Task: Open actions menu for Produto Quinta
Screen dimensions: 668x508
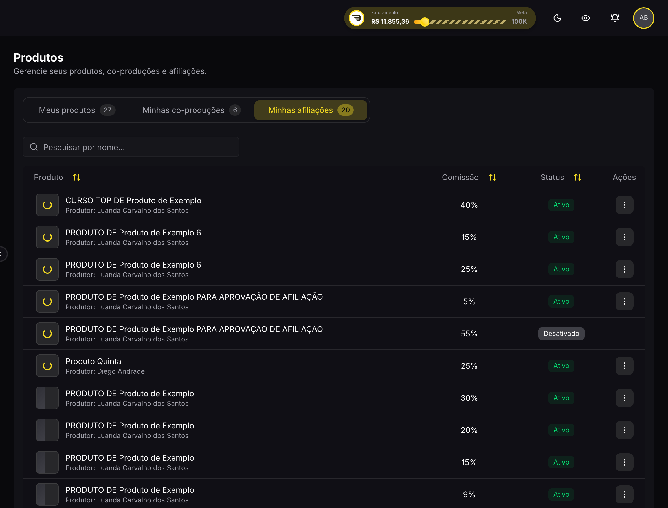Action: tap(624, 366)
